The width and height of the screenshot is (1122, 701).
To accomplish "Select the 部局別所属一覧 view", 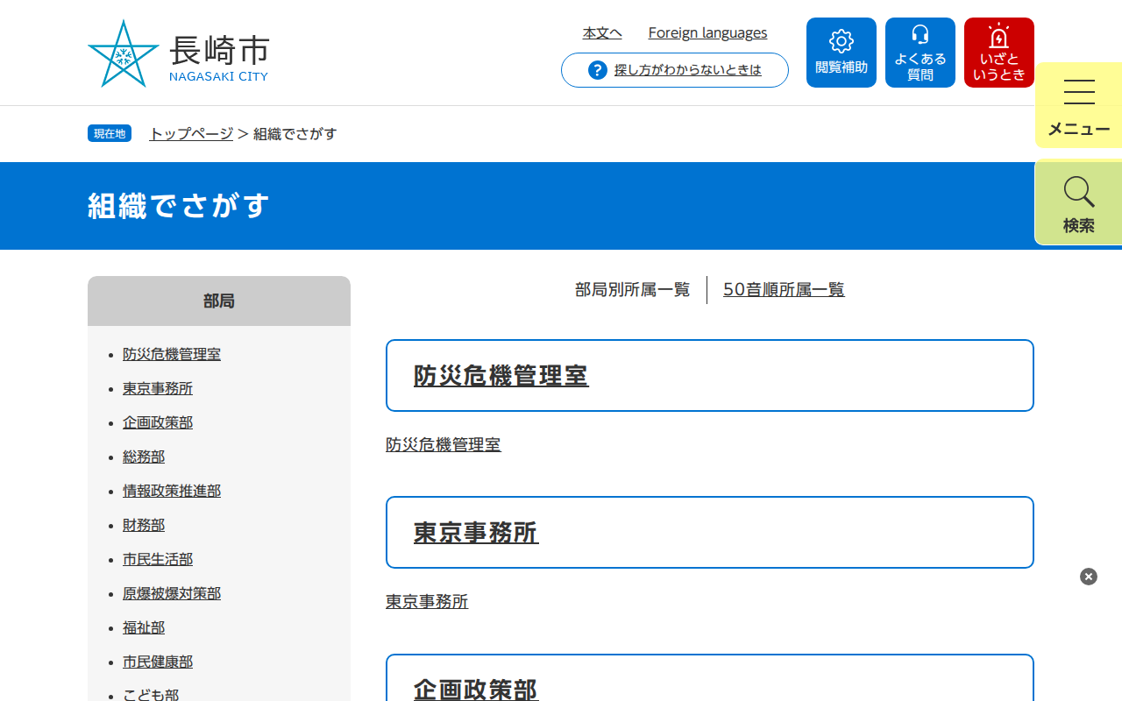I will [x=633, y=289].
